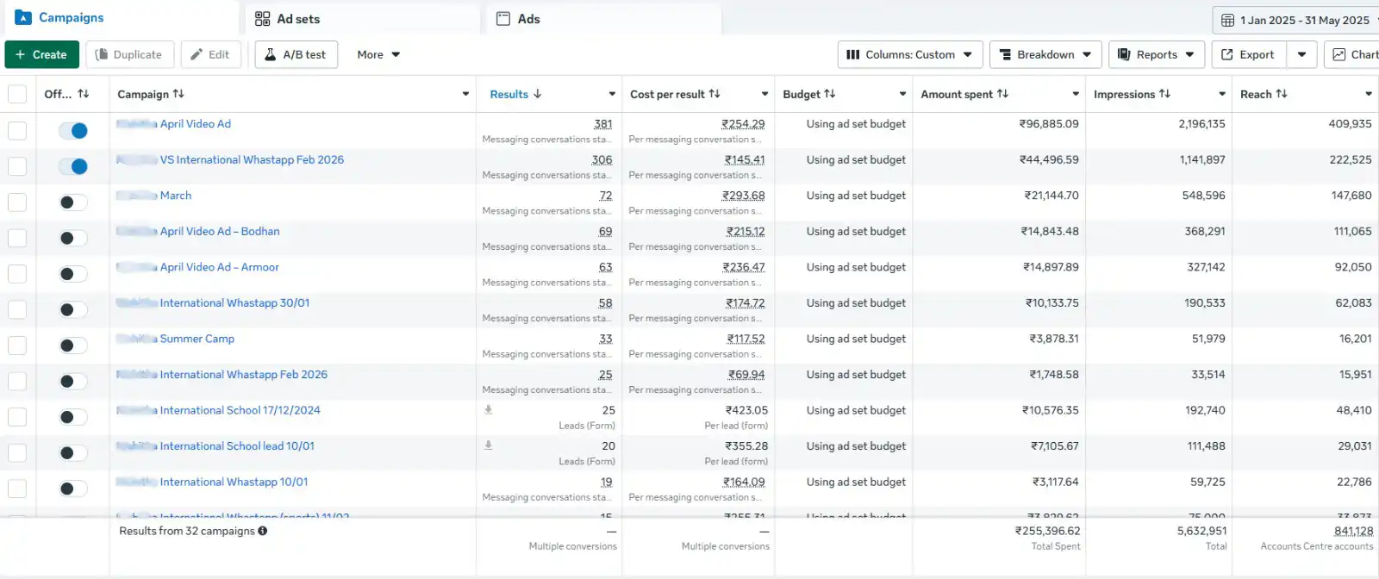
Task: Open the Columns: Custom dropdown
Action: pyautogui.click(x=909, y=54)
